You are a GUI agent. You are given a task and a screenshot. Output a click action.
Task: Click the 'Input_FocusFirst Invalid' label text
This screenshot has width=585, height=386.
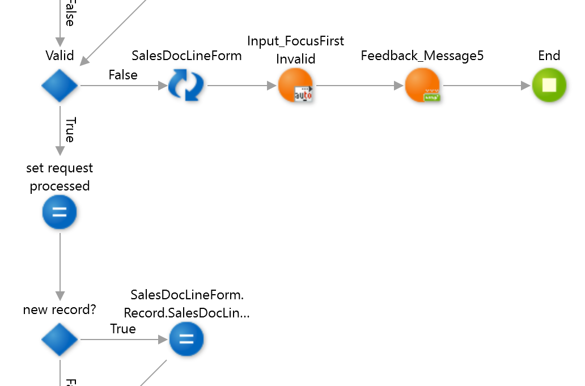295,50
